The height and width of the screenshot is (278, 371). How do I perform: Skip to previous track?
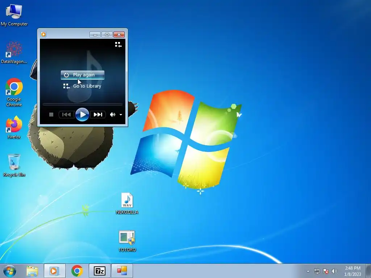[x=67, y=115]
